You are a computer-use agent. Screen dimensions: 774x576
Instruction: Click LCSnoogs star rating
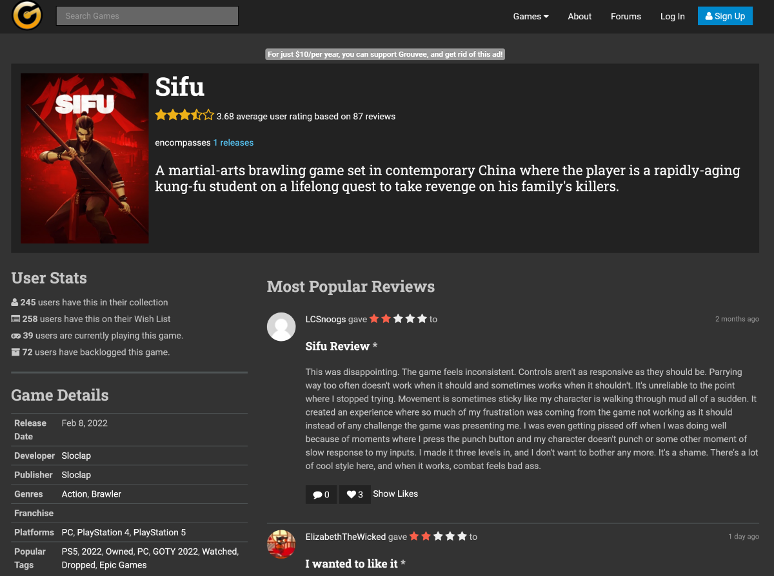point(399,319)
